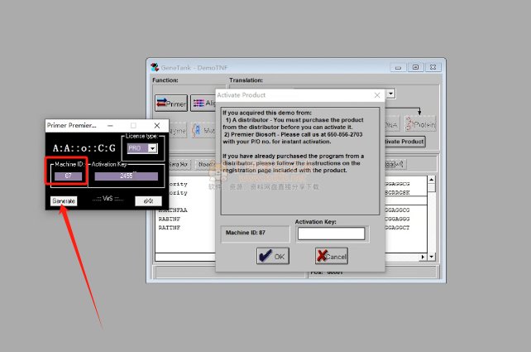Click the Motif function button in GeneTank
Viewport: 531px width, 352px height.
(203, 130)
